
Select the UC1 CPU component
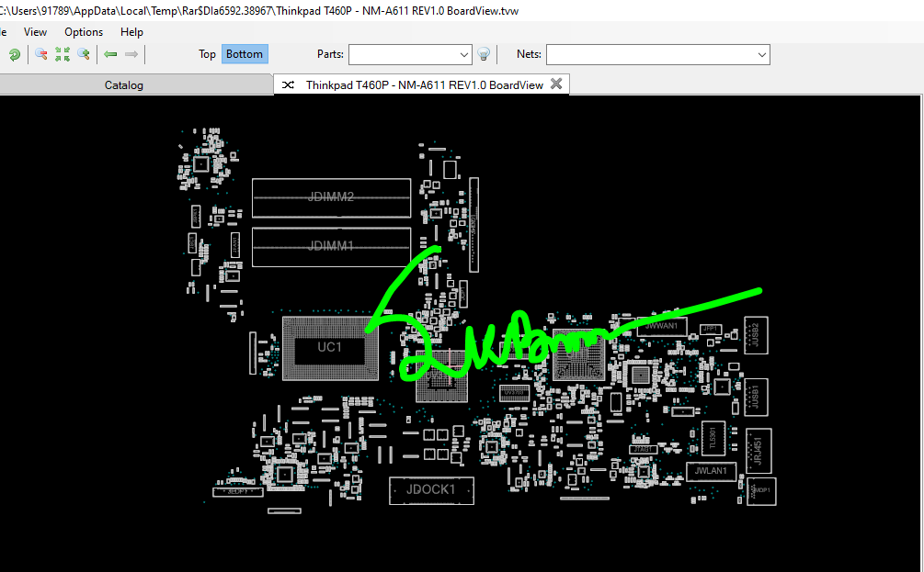pyautogui.click(x=330, y=348)
